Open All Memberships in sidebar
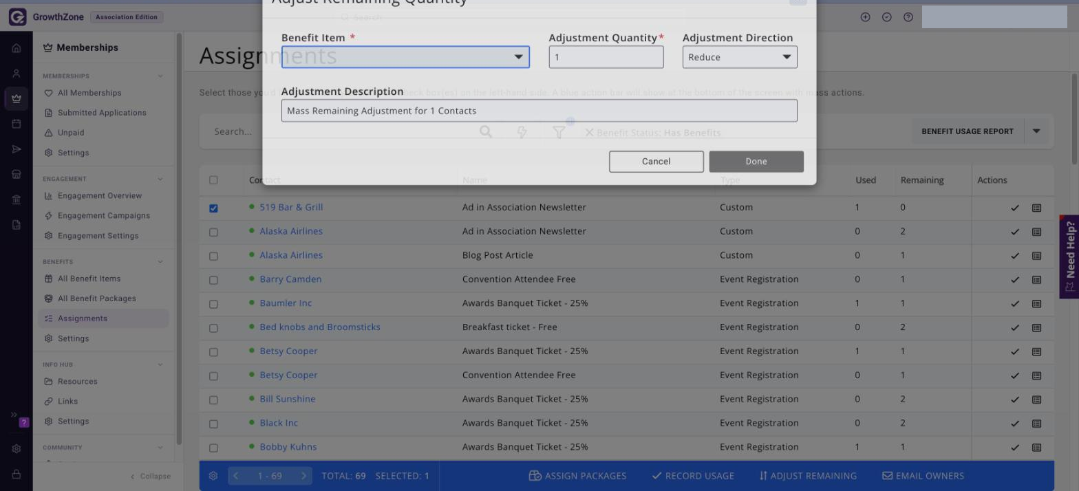The image size is (1079, 491). tap(89, 93)
